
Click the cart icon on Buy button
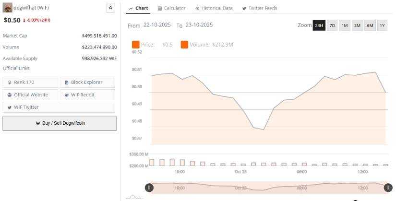pyautogui.click(x=38, y=123)
